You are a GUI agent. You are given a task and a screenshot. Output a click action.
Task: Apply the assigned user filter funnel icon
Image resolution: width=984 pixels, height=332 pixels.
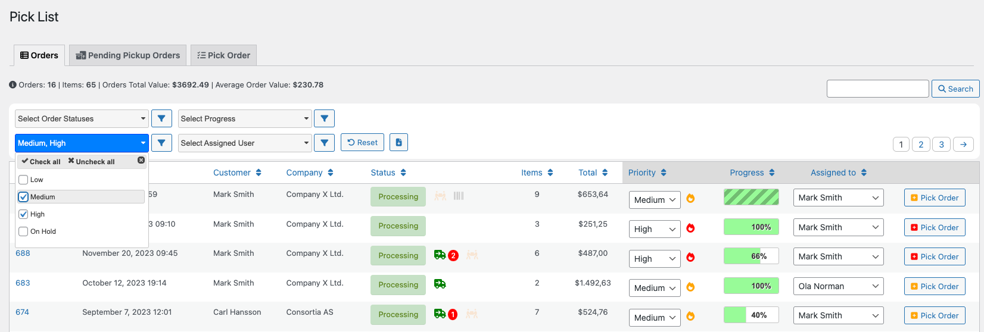(x=324, y=143)
